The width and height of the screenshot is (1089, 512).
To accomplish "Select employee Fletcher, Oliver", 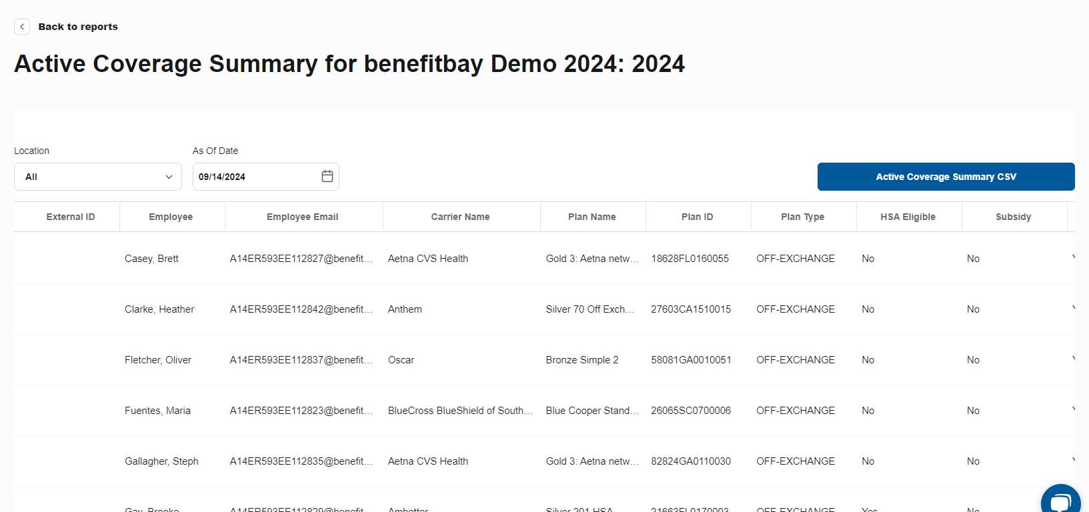I will click(x=158, y=360).
